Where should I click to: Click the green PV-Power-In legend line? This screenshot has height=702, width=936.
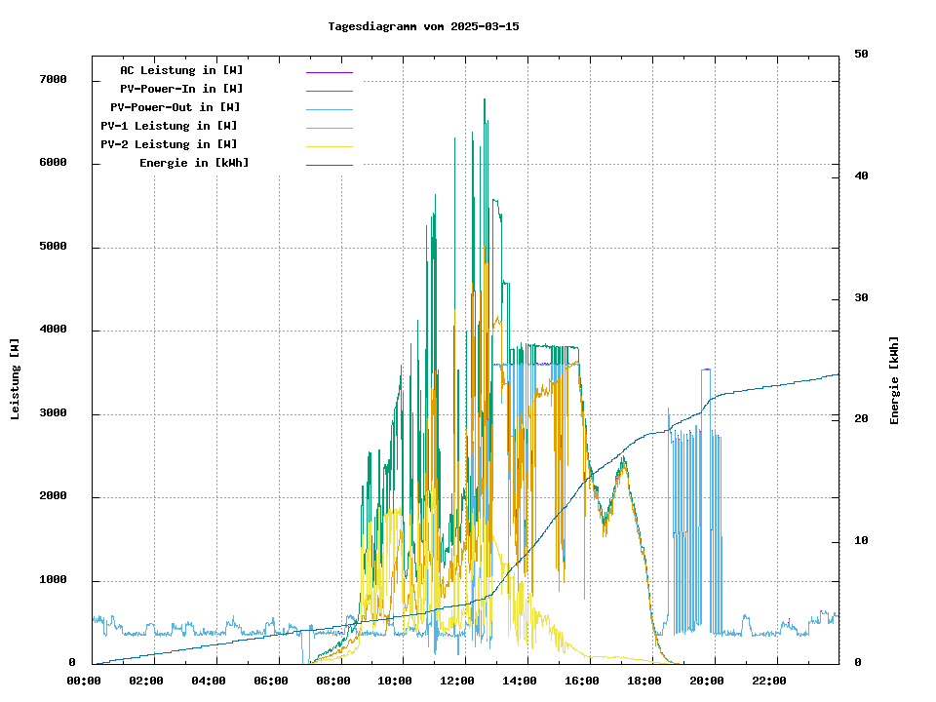(x=329, y=90)
